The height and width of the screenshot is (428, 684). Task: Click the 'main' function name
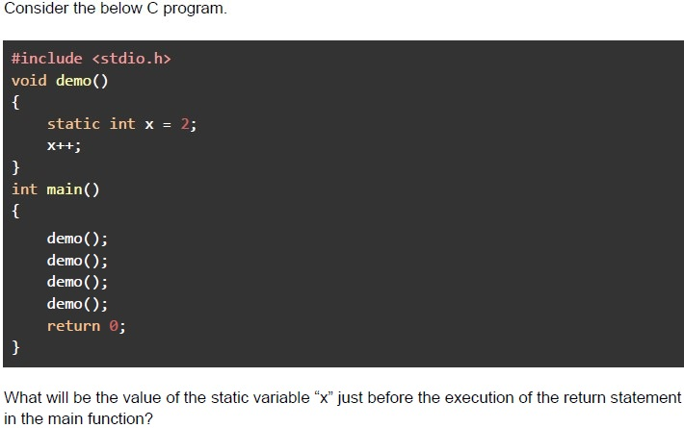[65, 189]
